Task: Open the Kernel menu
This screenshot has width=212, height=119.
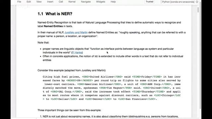Action: [72, 2]
